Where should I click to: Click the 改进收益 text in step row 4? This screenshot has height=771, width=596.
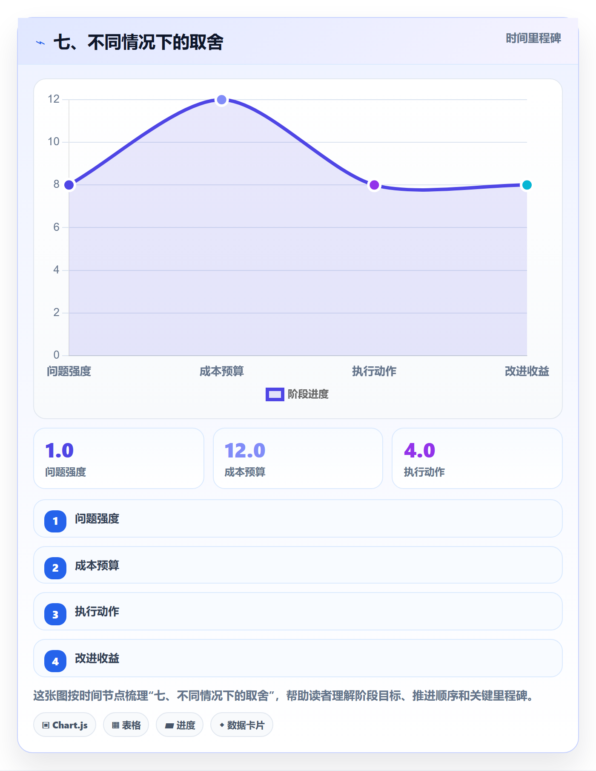[97, 659]
